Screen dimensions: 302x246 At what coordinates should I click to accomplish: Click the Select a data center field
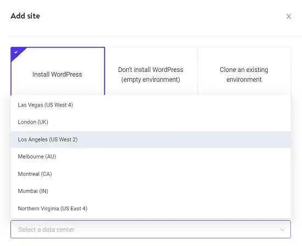pos(150,229)
